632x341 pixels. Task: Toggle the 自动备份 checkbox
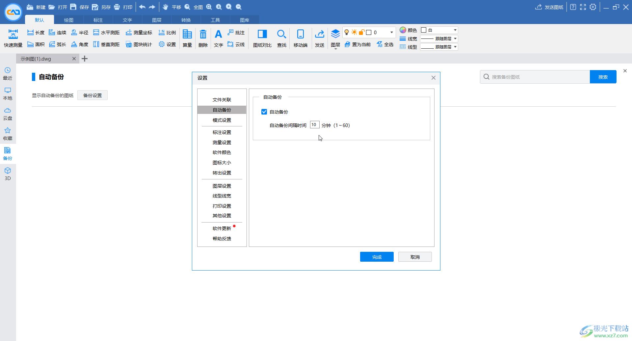[264, 112]
